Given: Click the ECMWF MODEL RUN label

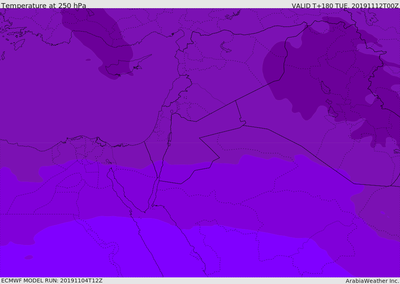Looking at the screenshot, I should click(52, 280).
